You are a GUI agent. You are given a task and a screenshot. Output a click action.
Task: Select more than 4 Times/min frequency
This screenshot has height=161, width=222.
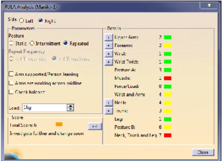click(x=54, y=59)
